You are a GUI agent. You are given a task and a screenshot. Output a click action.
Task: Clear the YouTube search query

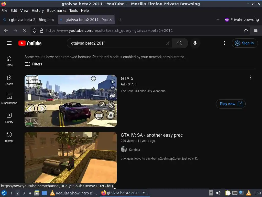(x=167, y=43)
